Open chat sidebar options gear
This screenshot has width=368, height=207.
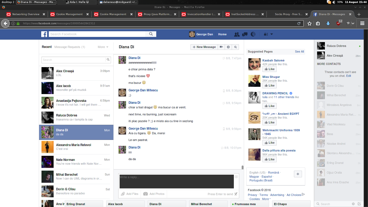(353, 204)
